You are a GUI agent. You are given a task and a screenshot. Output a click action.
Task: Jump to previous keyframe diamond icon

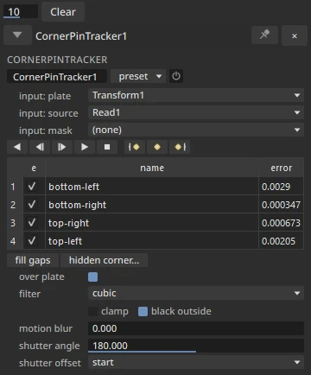click(134, 147)
